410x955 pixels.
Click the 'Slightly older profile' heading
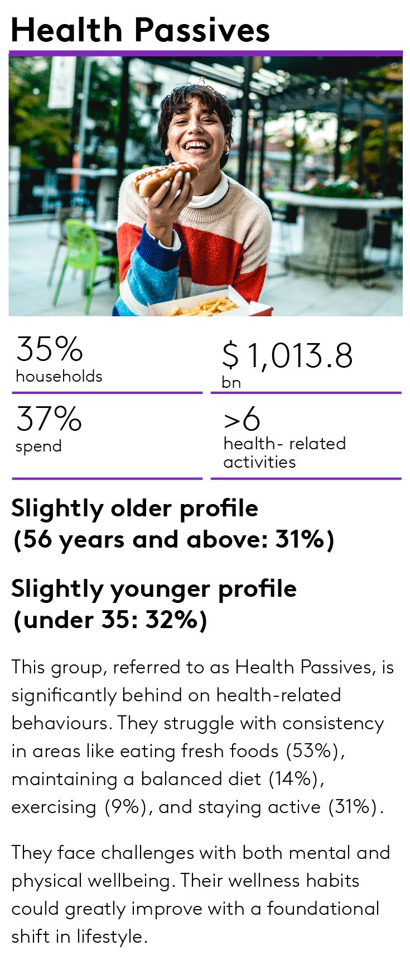(135, 509)
